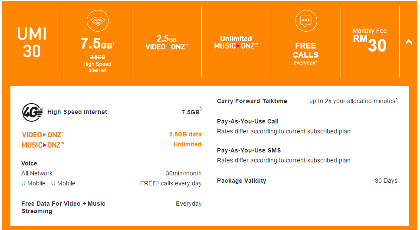Click the 4G LTE logo icon
The width and height of the screenshot is (420, 230).
point(32,112)
